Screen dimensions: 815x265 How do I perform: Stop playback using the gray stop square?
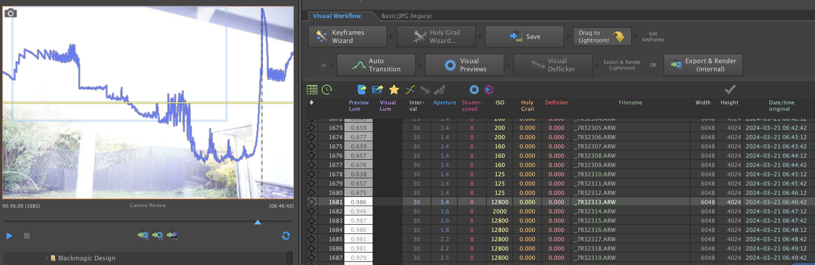[x=27, y=236]
